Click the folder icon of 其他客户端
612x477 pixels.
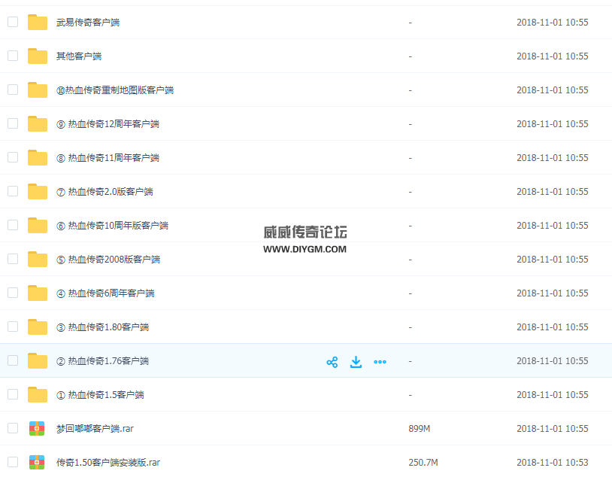coord(38,56)
